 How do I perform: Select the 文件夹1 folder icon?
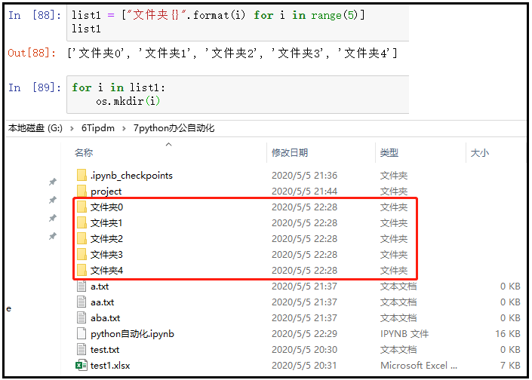point(81,222)
